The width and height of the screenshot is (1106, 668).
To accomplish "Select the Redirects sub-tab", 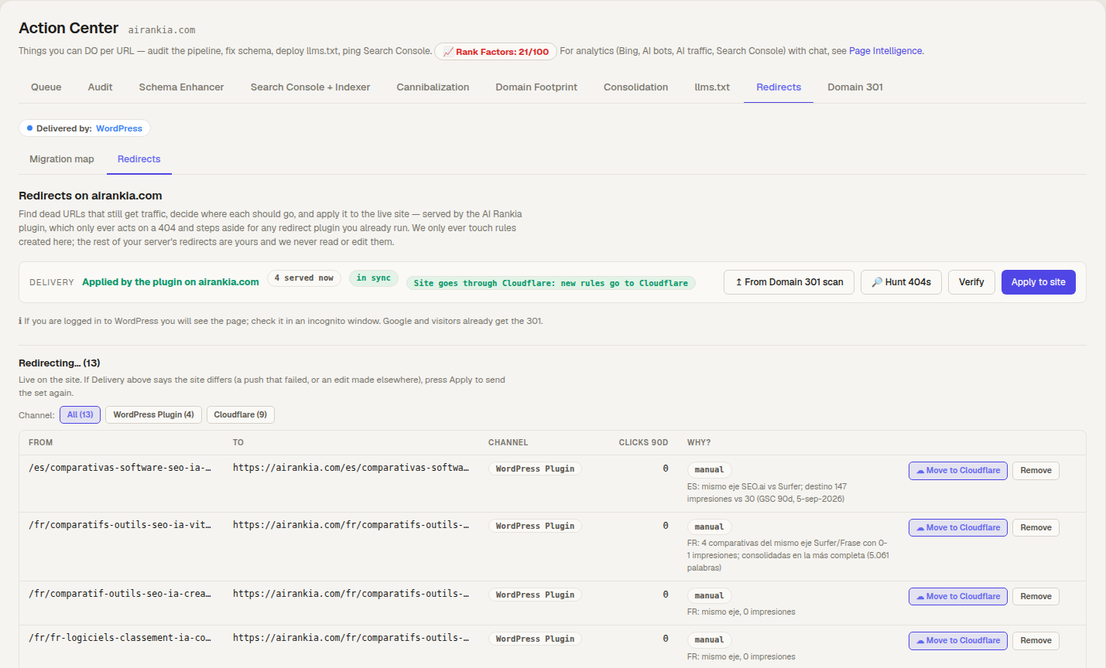I will 139,159.
